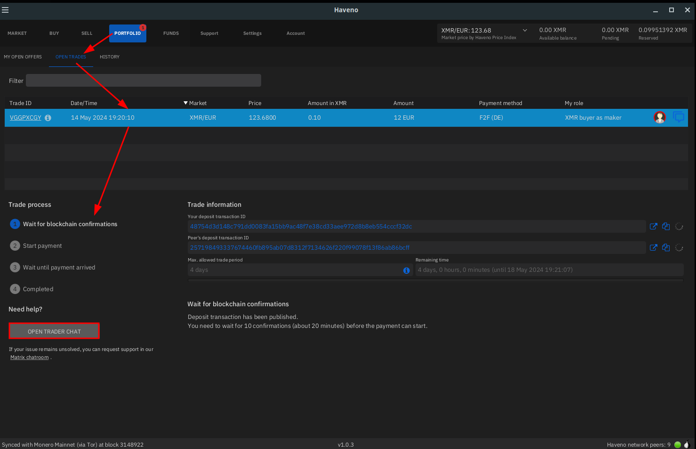
Task: Click info icon in Max. allowed trade period
Action: 407,270
